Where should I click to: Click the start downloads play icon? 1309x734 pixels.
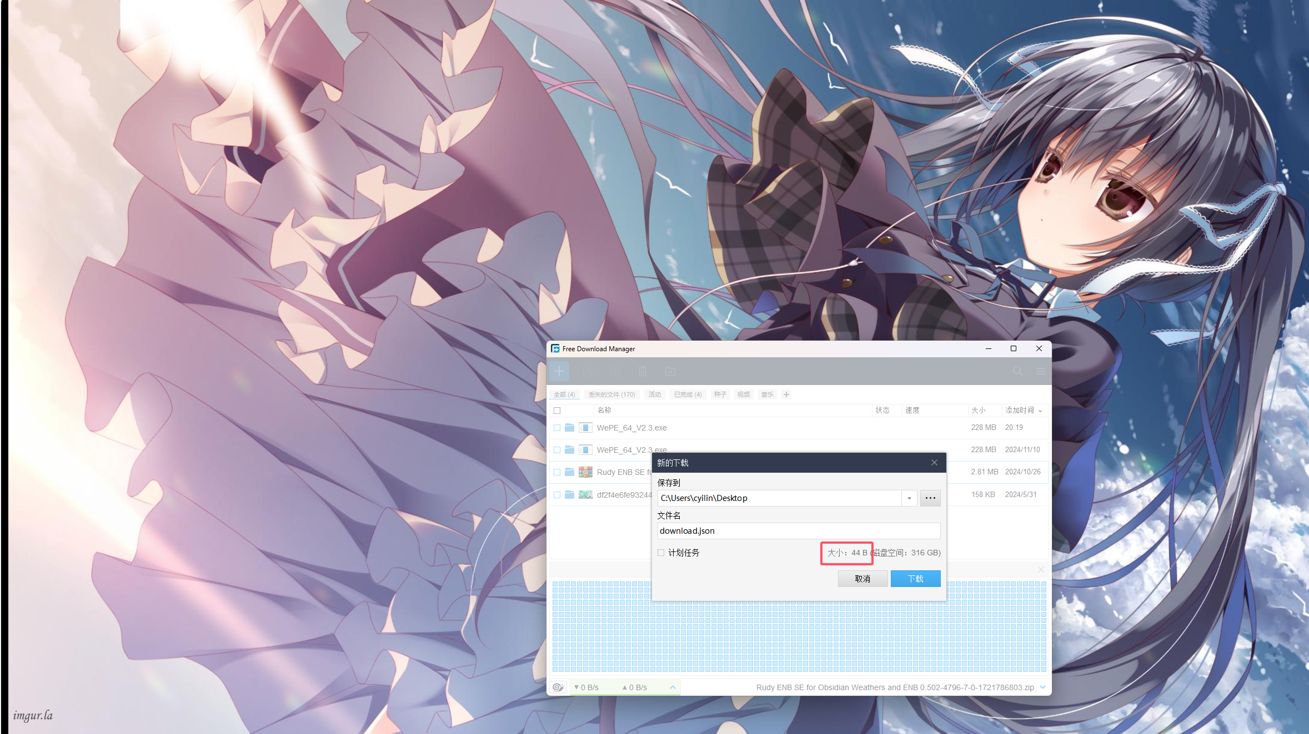(588, 371)
